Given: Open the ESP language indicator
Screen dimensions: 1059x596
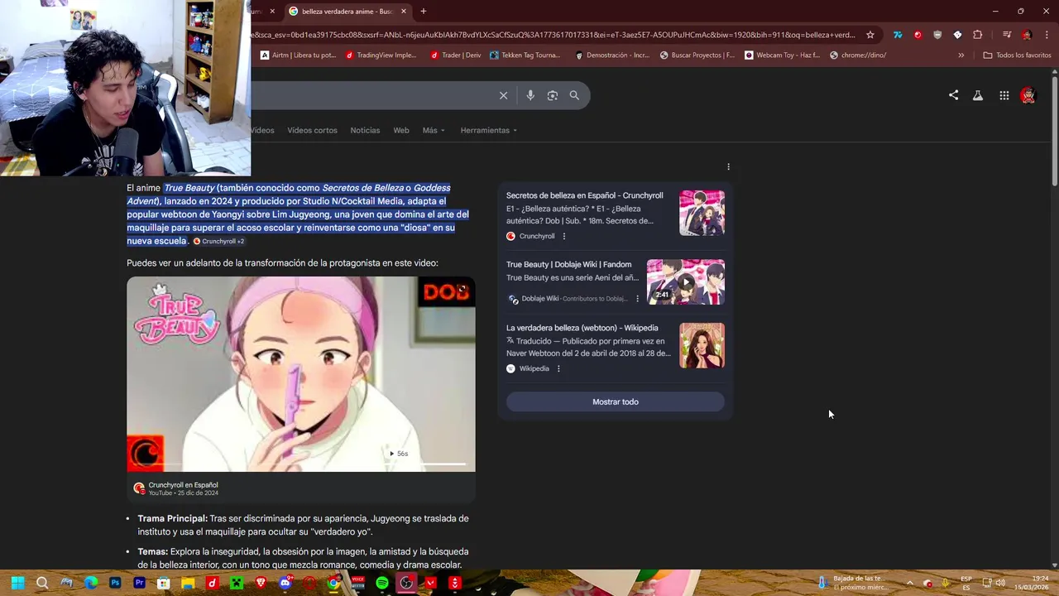Looking at the screenshot, I should coord(966,583).
